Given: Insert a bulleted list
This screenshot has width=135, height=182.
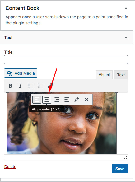Looking at the screenshot, I should (x=30, y=86).
